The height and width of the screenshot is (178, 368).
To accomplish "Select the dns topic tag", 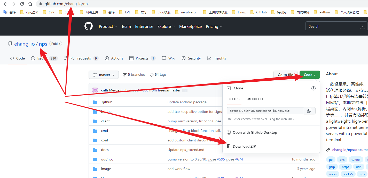I will tap(342, 160).
